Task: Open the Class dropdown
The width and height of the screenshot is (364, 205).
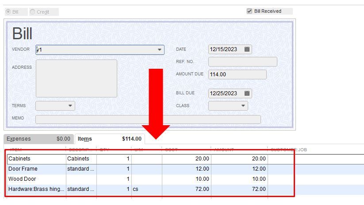Action: pos(243,106)
